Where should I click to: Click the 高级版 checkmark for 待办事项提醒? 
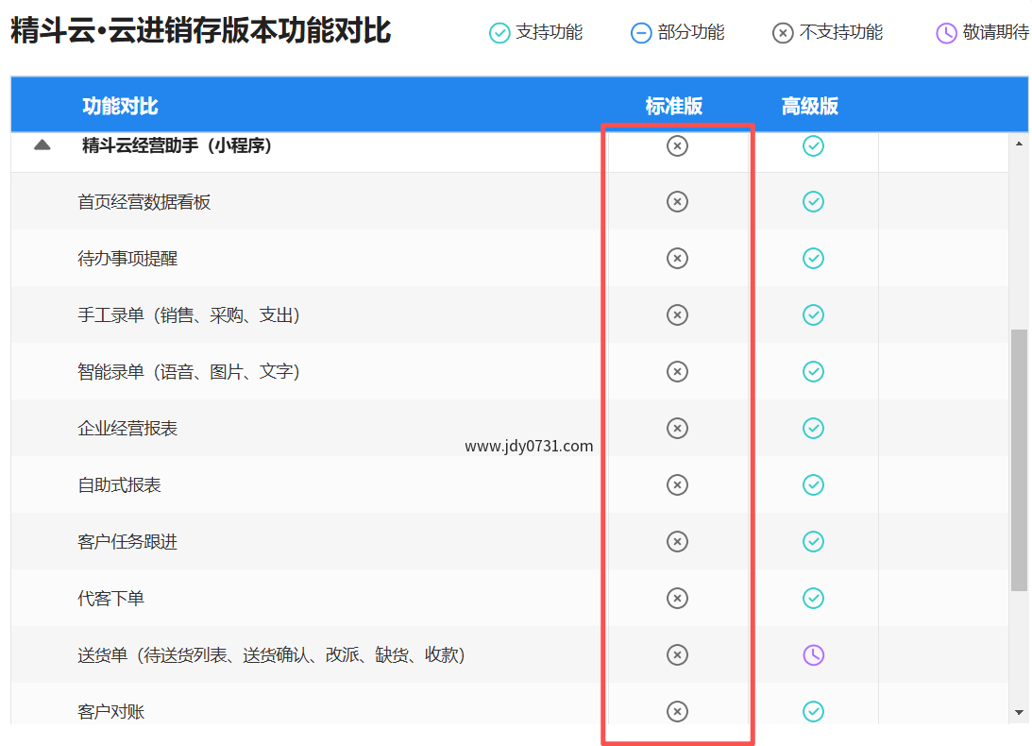813,258
